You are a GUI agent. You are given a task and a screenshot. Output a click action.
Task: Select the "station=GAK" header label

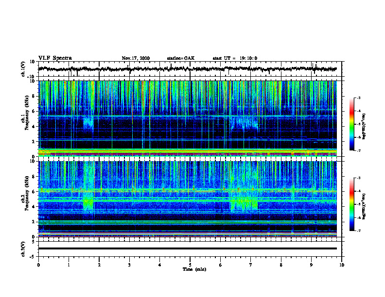point(181,58)
